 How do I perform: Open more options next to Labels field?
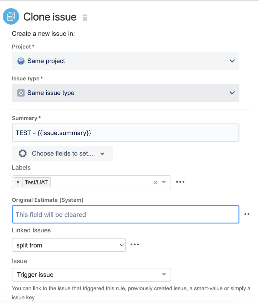click(180, 182)
